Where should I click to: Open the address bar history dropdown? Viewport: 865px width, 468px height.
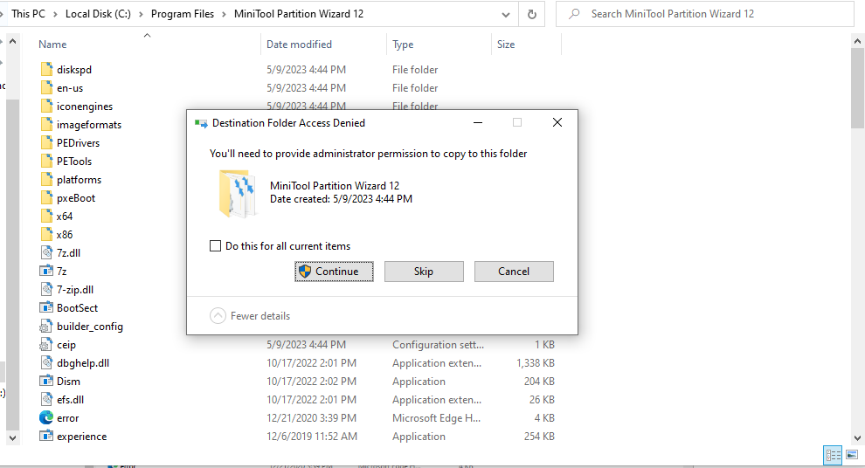(505, 14)
